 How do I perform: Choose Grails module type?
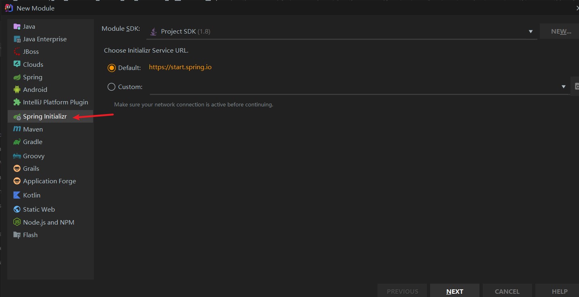(50, 168)
